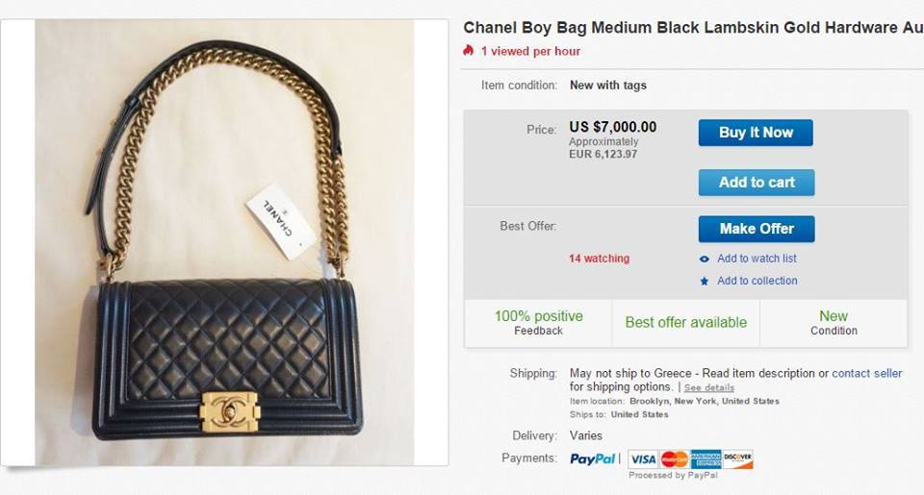Open the contact seller link
This screenshot has width=924, height=495.
866,373
